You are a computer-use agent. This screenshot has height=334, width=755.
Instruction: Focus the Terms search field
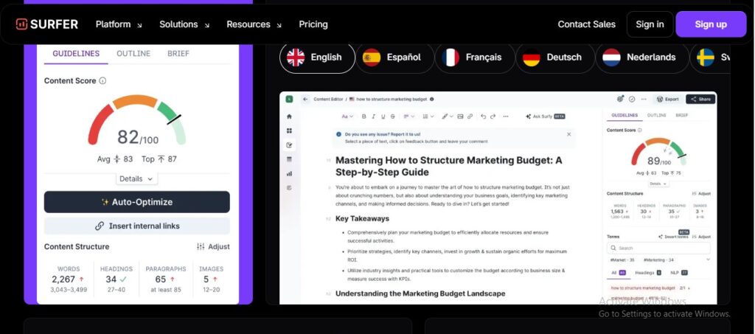click(658, 248)
